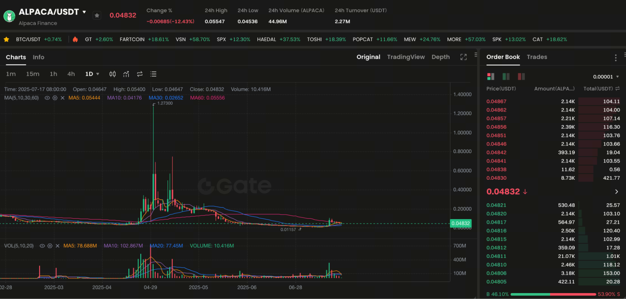This screenshot has height=299, width=626.
Task: Open the HAEDAL ticker pair
Action: click(278, 39)
